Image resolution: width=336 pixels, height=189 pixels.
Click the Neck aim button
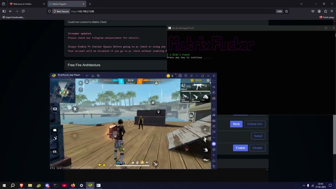click(236, 124)
